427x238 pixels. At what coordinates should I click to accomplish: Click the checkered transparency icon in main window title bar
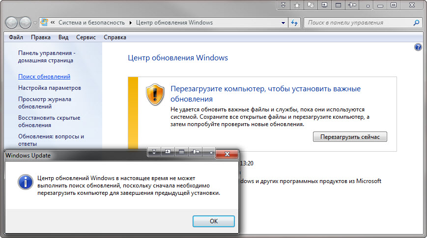[x=338, y=5]
